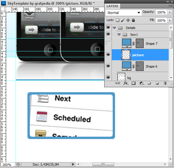Open the Fill slider arrow

170,20
